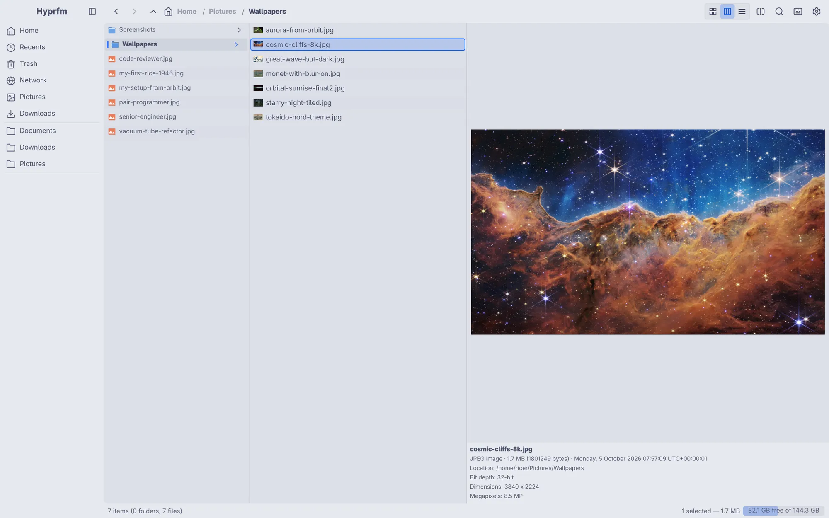Click cosmic-cliffs-8k.jpg thumbnail icon

pos(258,44)
